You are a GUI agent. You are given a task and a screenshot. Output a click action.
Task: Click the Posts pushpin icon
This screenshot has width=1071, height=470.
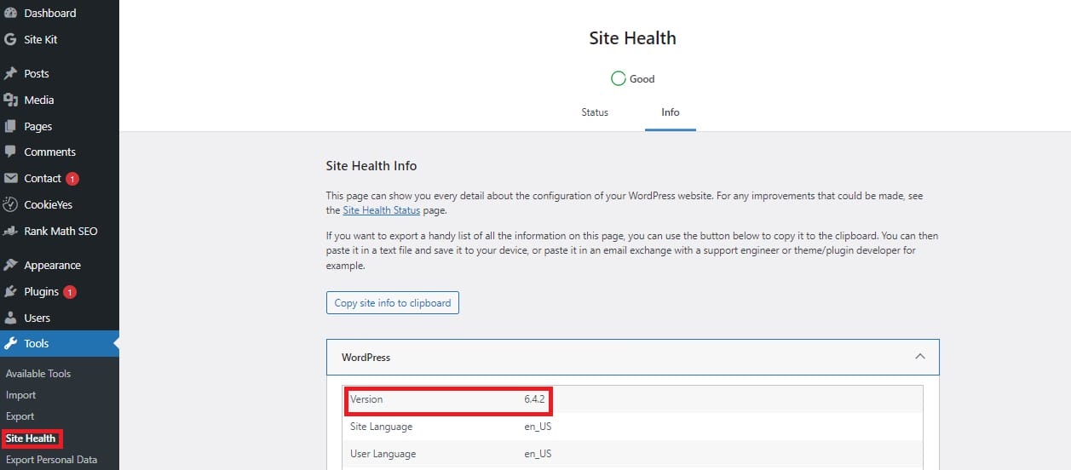point(10,73)
